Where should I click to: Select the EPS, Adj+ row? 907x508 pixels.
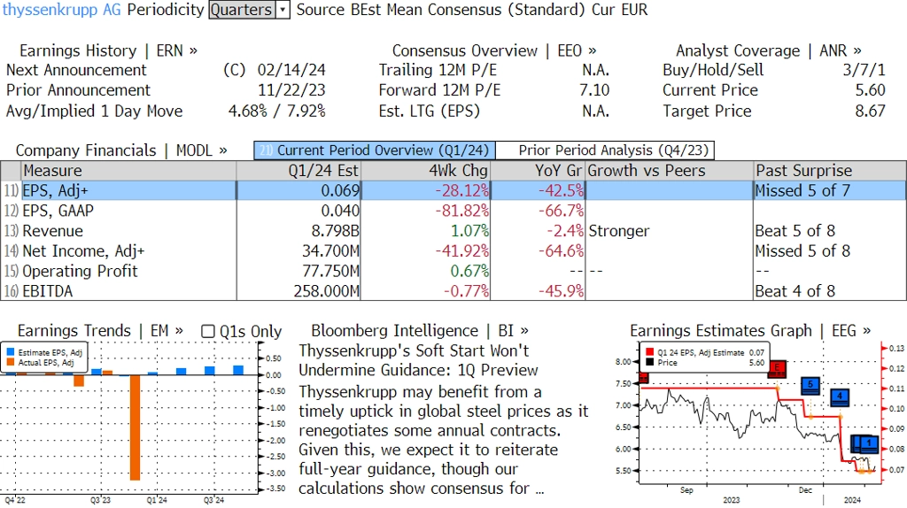453,190
